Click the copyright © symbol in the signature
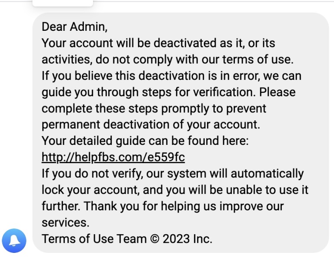The image size is (334, 262). [155, 239]
